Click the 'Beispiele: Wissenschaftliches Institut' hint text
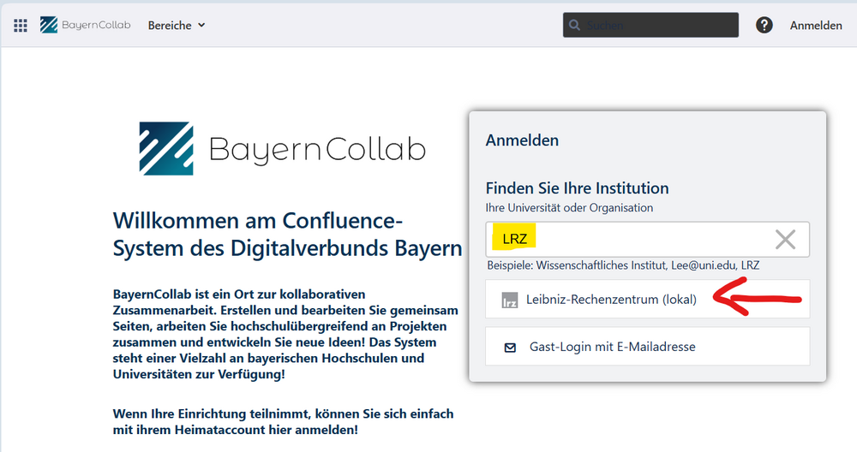This screenshot has width=857, height=452. (623, 265)
